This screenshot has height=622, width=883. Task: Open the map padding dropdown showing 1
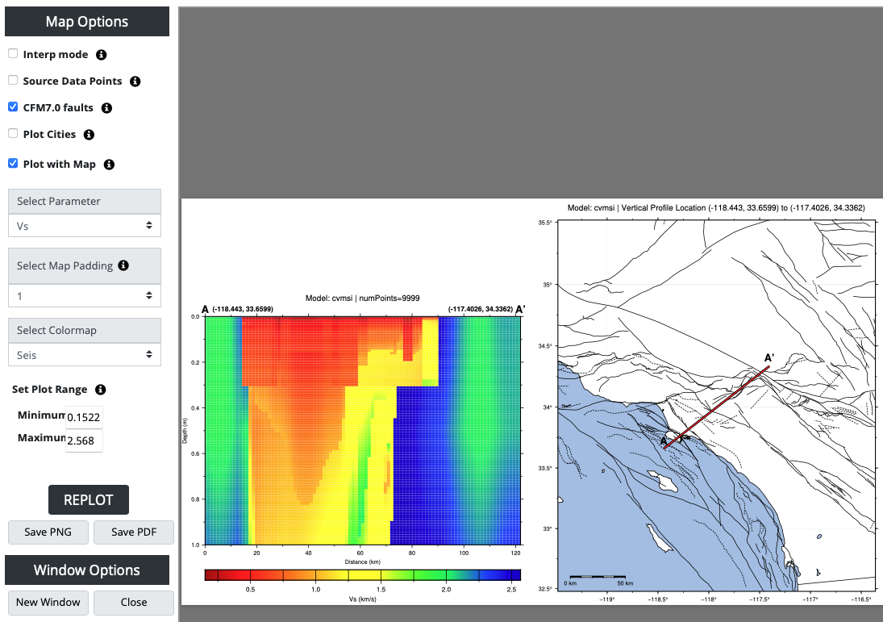coord(85,296)
